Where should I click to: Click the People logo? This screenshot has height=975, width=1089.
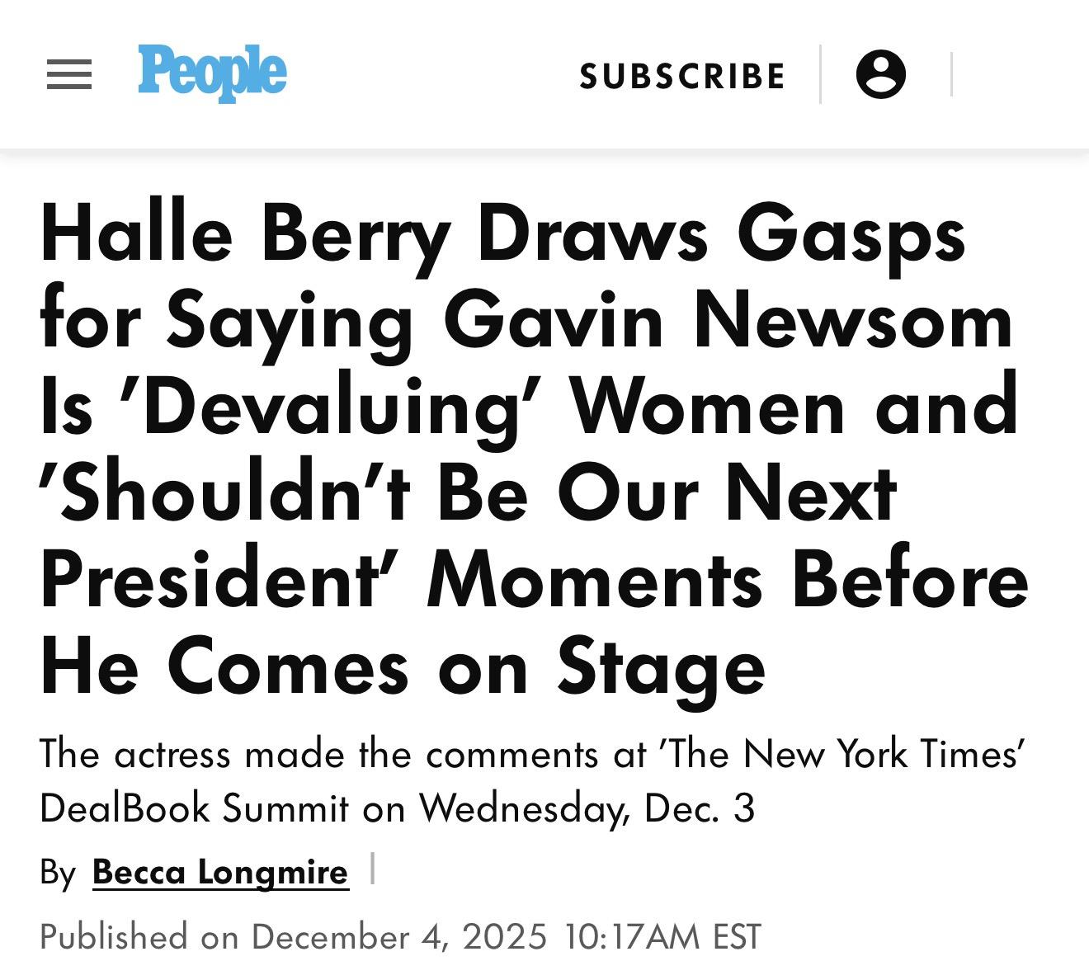[212, 73]
